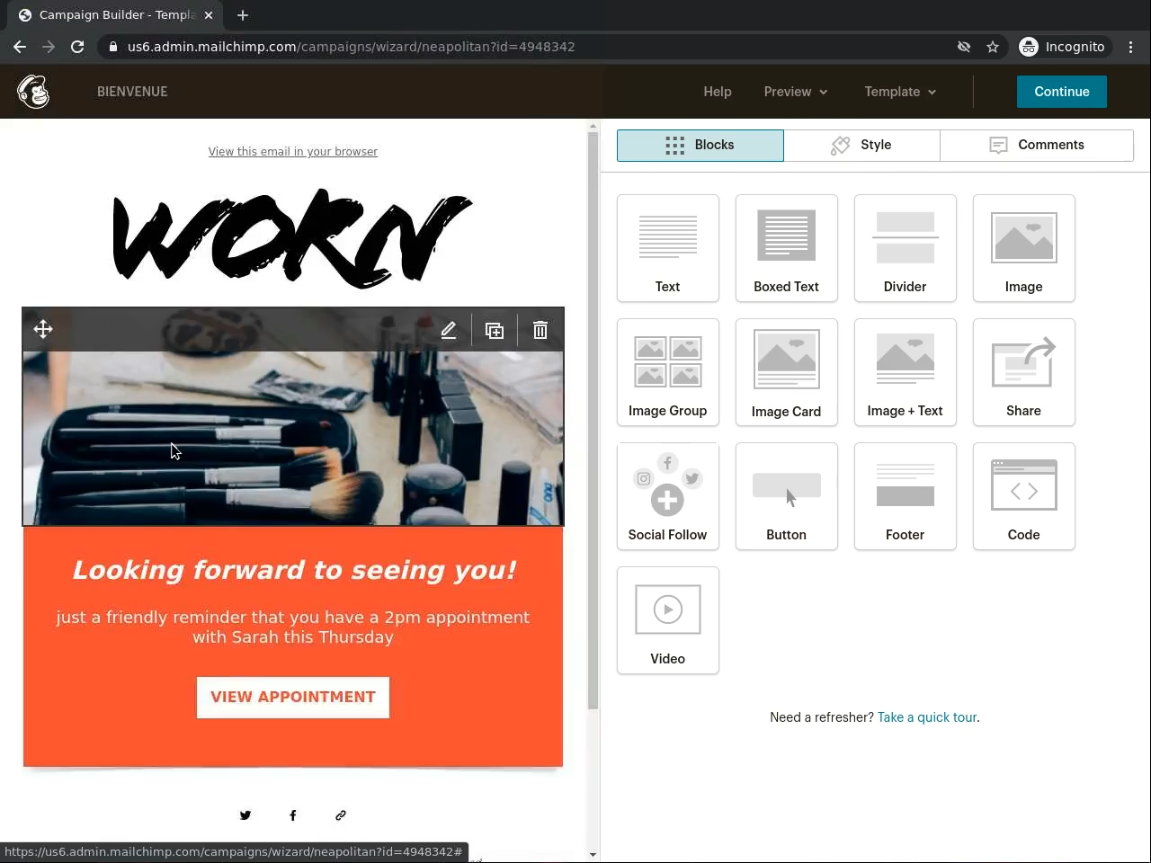Click the address bar URL field
The image size is (1151, 863).
(x=531, y=47)
